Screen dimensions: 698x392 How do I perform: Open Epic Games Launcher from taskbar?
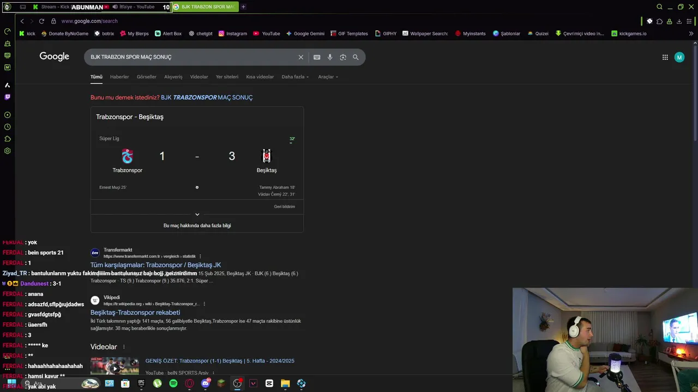(141, 383)
